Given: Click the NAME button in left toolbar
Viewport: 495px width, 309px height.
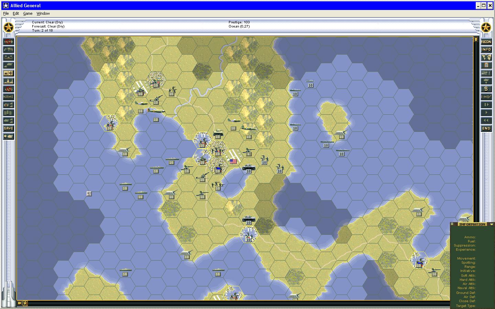Looking at the screenshot, I should coord(9,97).
